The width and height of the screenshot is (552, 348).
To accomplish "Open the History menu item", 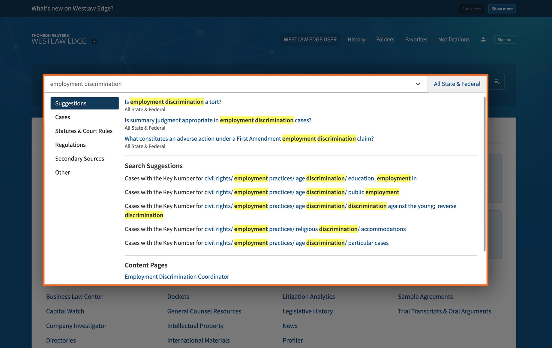I will pos(356,40).
